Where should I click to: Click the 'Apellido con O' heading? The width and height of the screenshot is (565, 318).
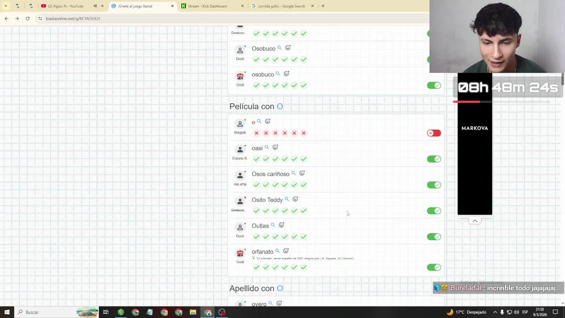pos(256,288)
